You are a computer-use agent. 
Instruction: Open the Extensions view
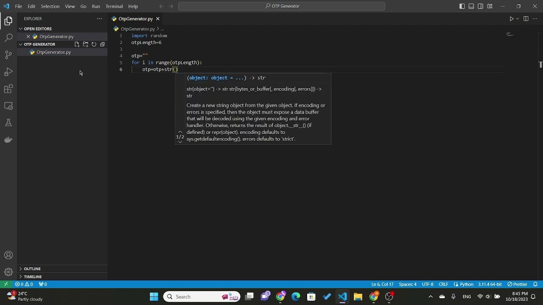pos(8,89)
